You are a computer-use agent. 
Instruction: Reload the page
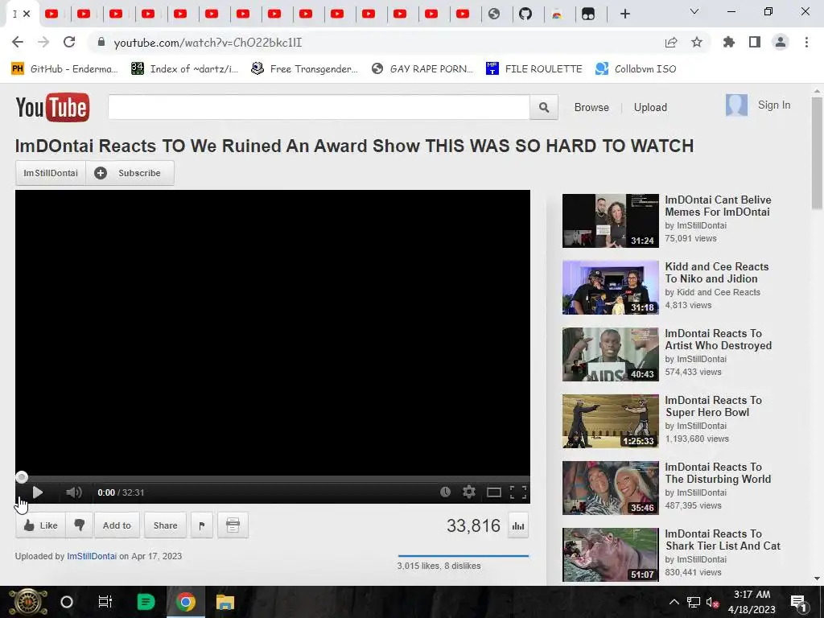click(69, 42)
